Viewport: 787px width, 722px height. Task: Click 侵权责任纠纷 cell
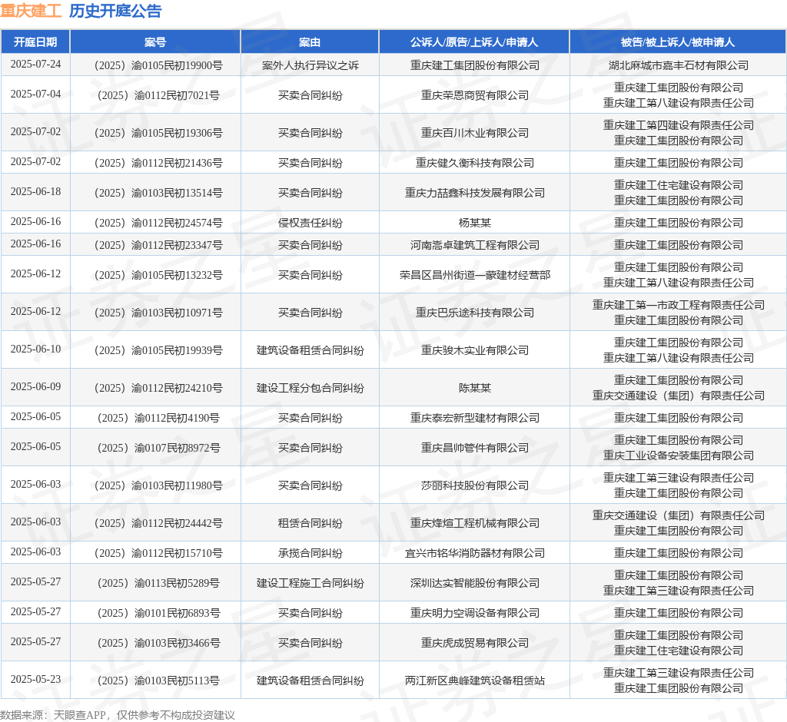pos(310,222)
